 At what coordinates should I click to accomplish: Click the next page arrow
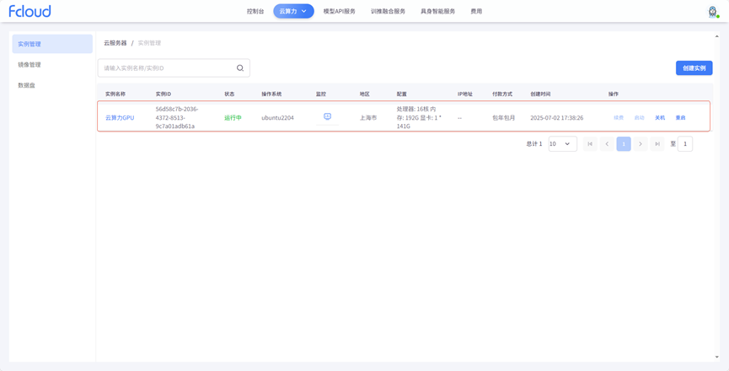[641, 144]
